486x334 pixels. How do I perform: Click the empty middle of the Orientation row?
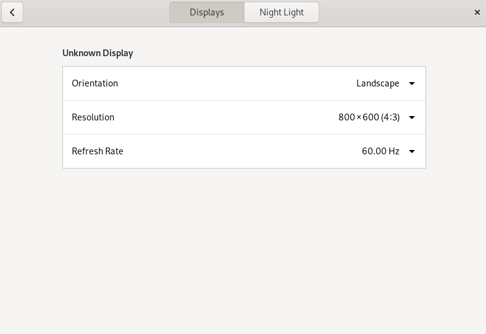(235, 83)
